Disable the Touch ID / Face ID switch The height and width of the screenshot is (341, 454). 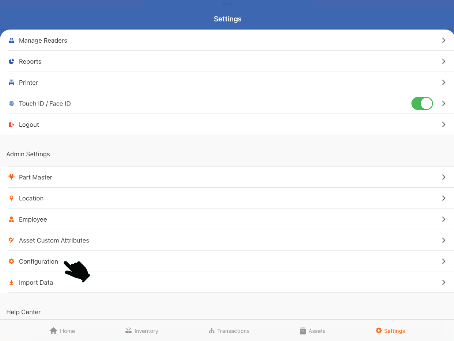[422, 104]
